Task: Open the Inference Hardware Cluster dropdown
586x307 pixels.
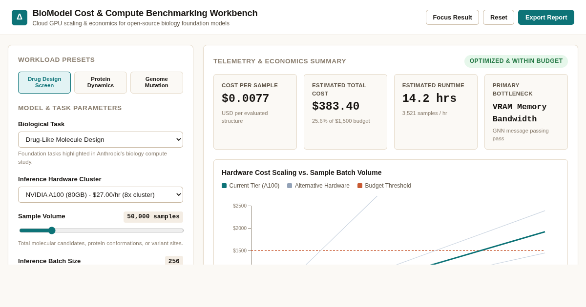Action: click(x=101, y=194)
